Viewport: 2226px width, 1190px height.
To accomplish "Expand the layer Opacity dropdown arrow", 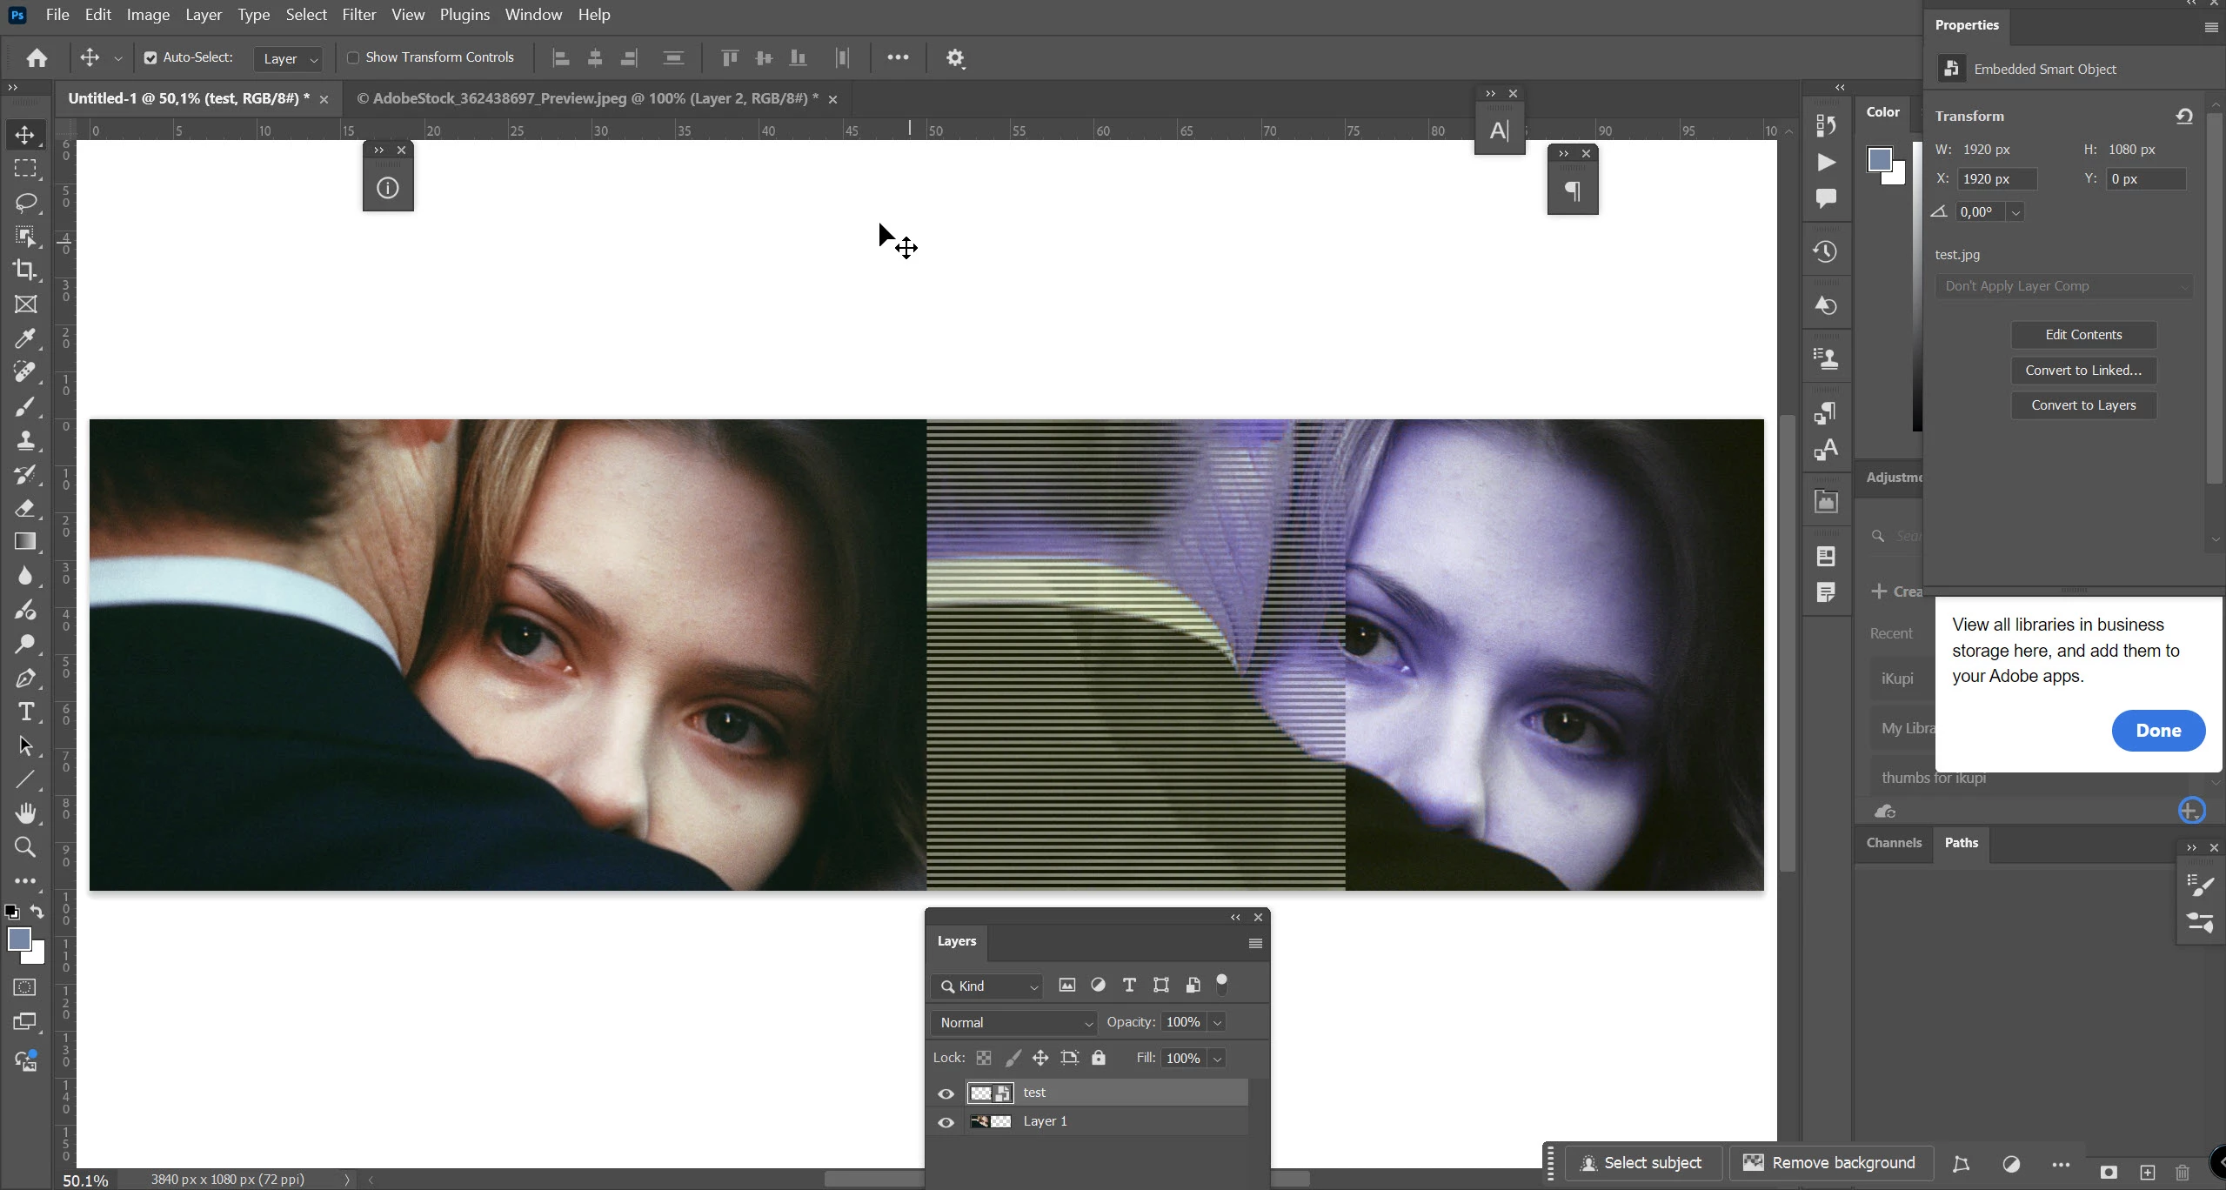I will click(1217, 1022).
